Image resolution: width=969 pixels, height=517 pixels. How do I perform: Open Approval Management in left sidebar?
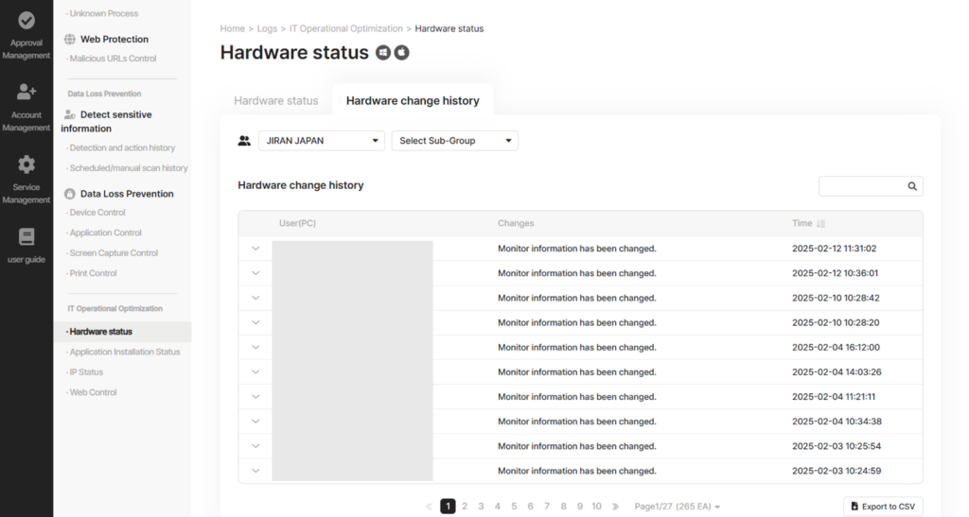point(26,35)
